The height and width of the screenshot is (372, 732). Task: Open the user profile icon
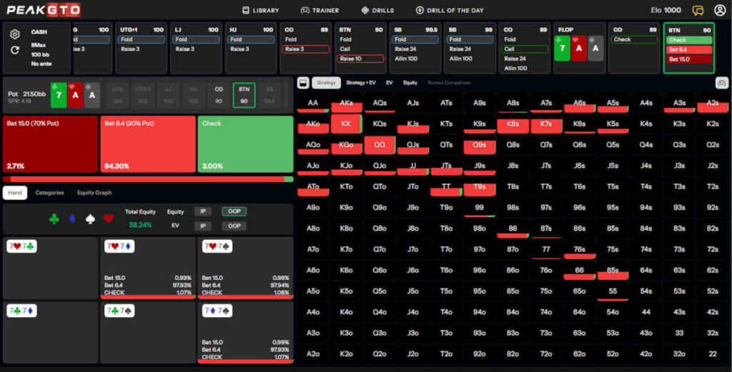[x=719, y=10]
